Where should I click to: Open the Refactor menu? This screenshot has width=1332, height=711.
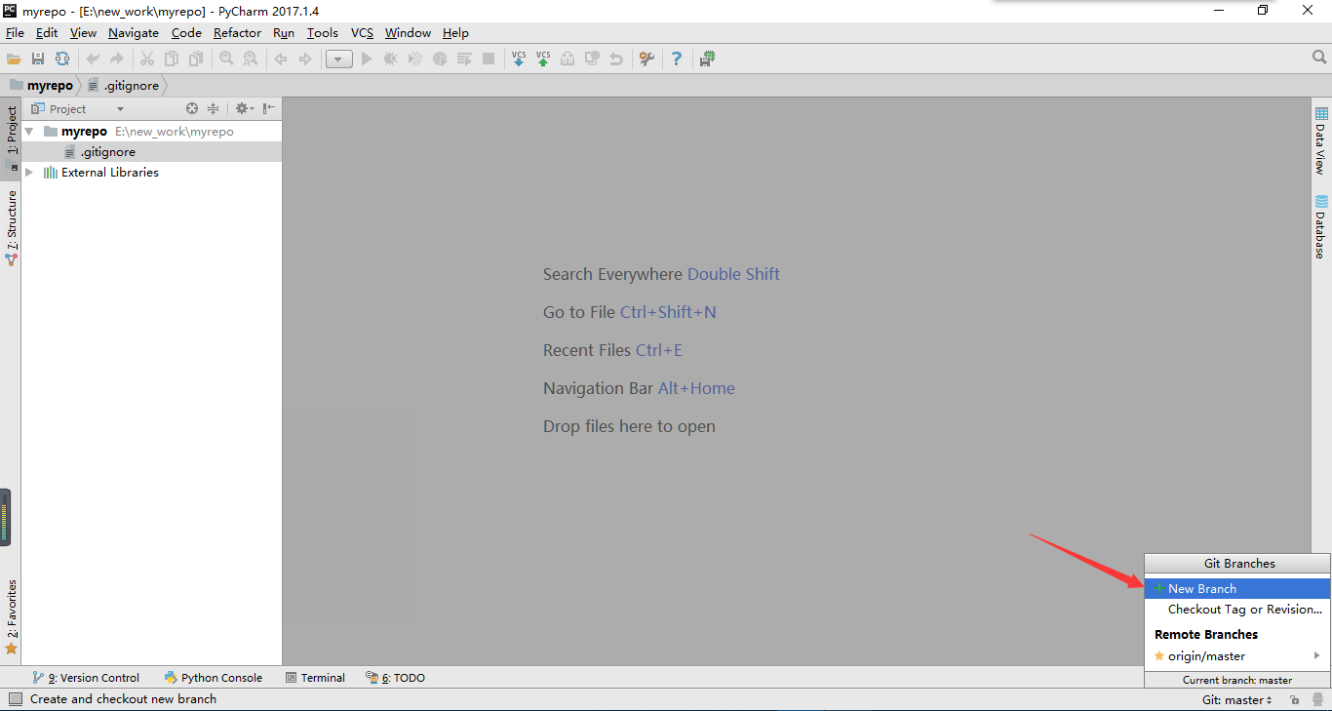pyautogui.click(x=237, y=33)
